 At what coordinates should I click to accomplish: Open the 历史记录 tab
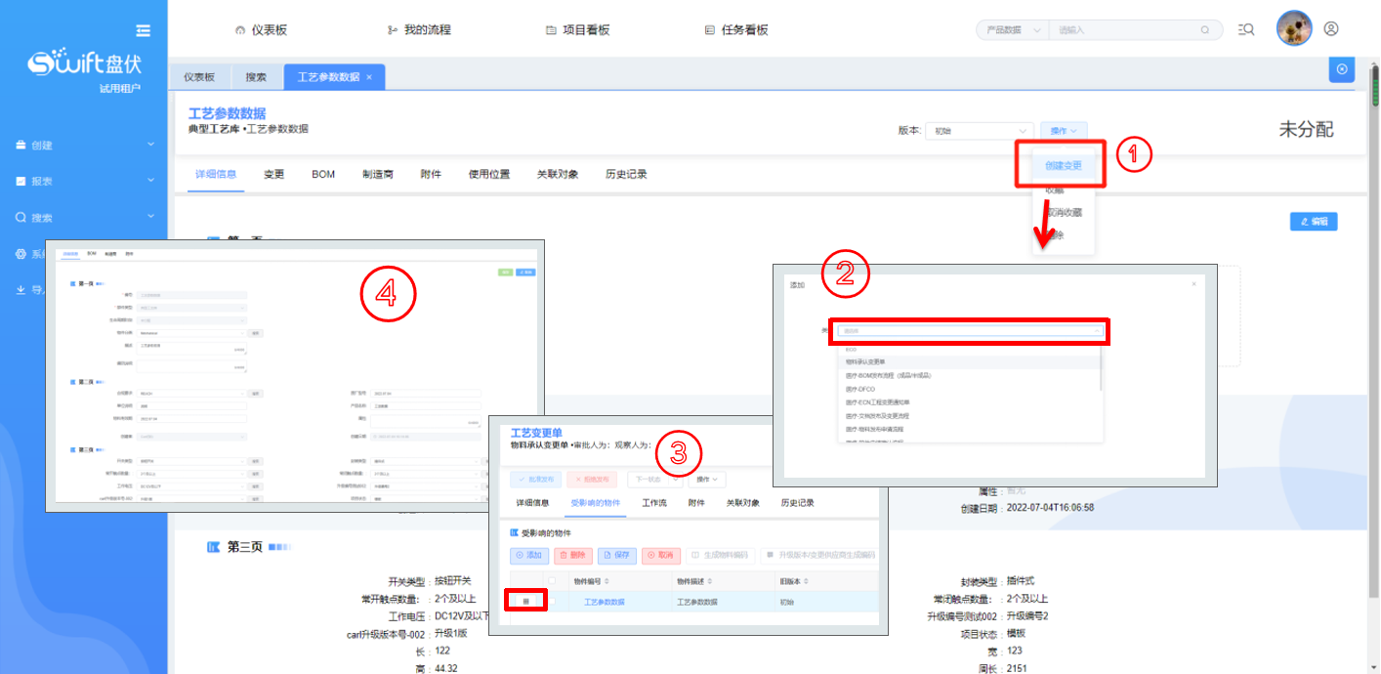(626, 174)
